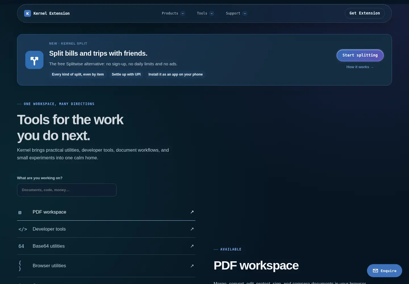This screenshot has width=409, height=284.
Task: Click the curly braces icon for Browser utilities
Action: (20, 266)
